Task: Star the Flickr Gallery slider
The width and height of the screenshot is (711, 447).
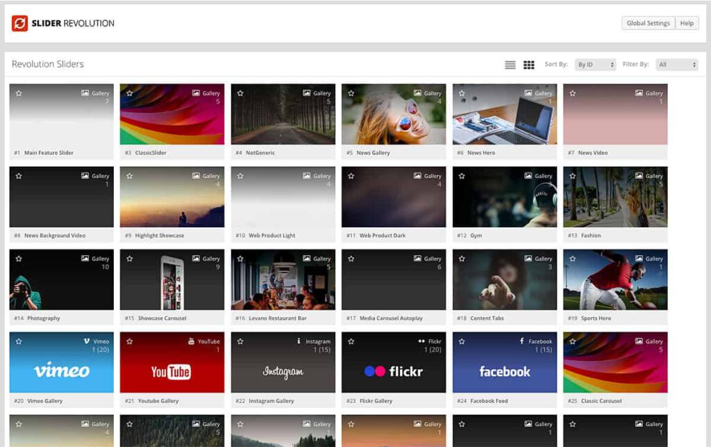Action: coord(351,341)
